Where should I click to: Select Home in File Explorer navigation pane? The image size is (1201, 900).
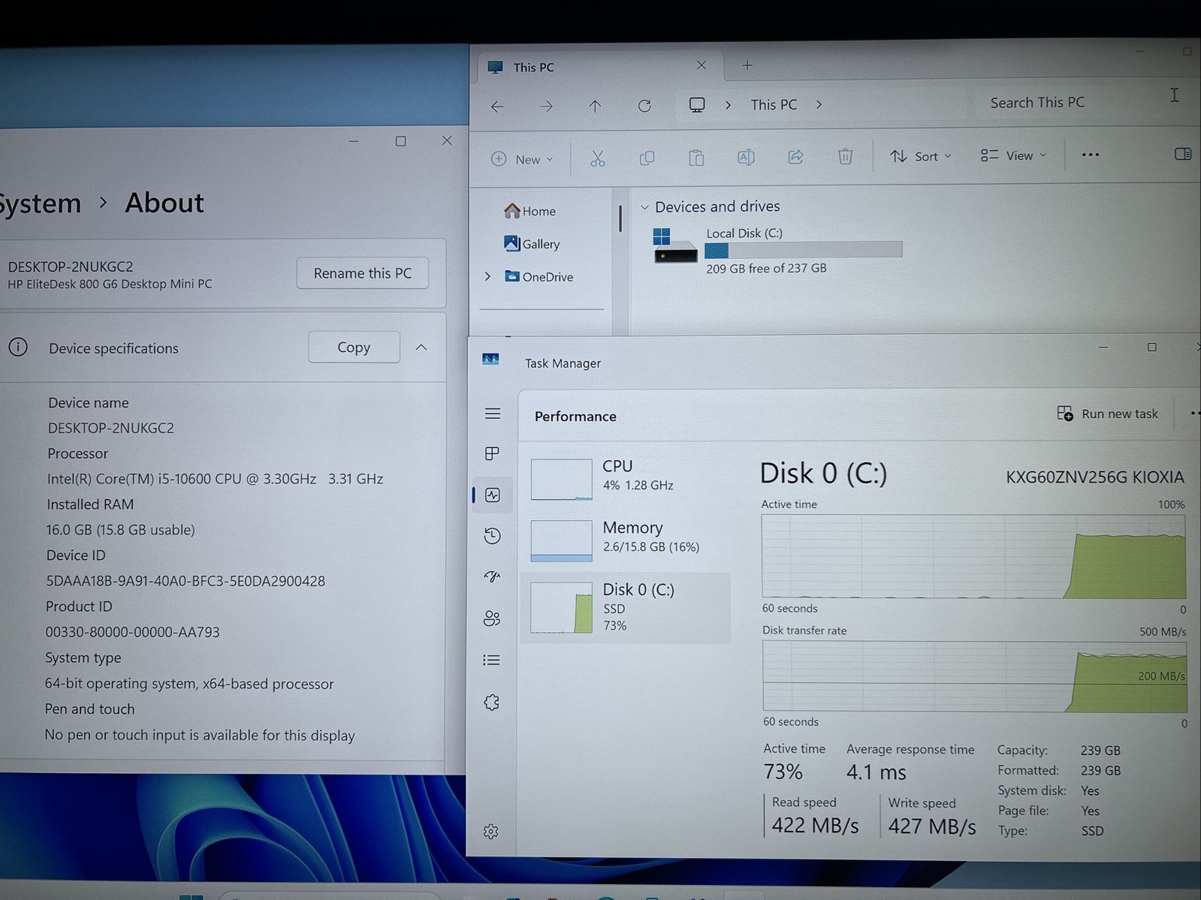point(530,211)
